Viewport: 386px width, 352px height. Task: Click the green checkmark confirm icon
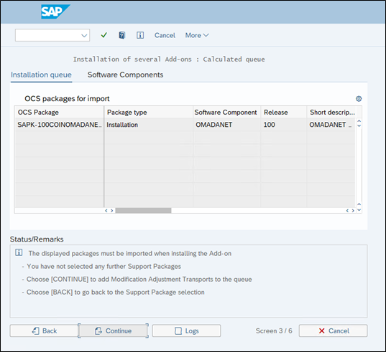104,35
